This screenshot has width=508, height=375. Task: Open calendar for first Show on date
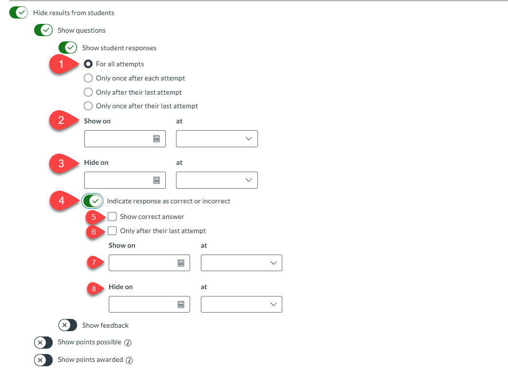pyautogui.click(x=156, y=139)
